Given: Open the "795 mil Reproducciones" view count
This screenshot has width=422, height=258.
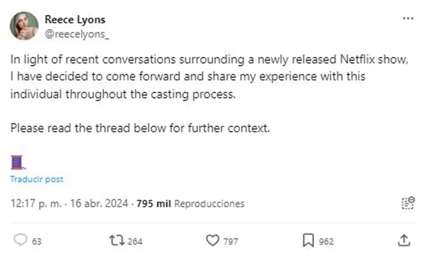Looking at the screenshot, I should [x=190, y=204].
